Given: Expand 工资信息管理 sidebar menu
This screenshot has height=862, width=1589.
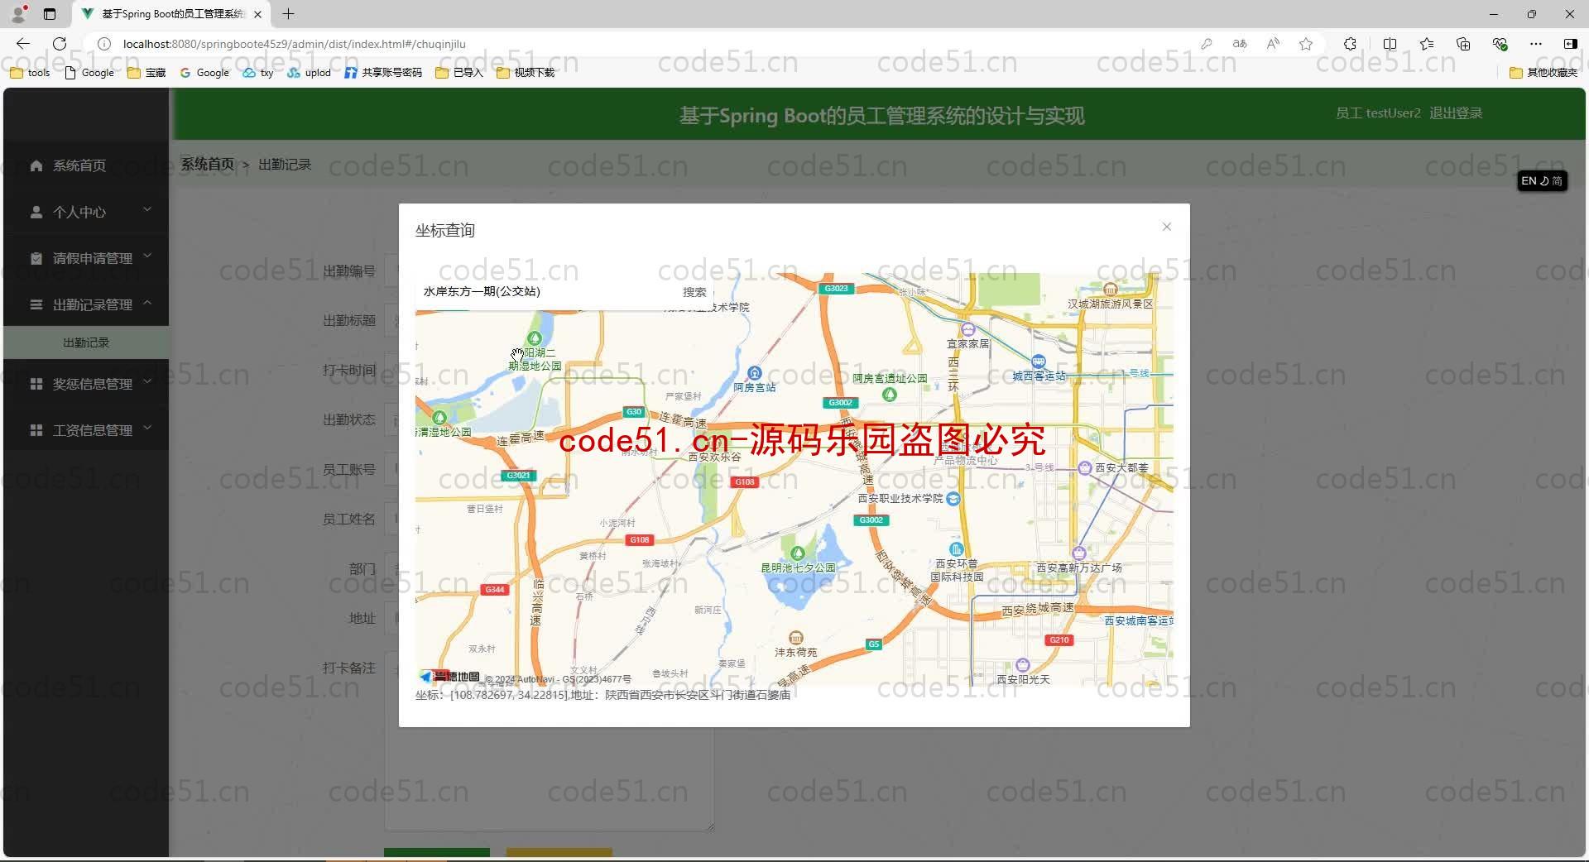Looking at the screenshot, I should coord(86,430).
